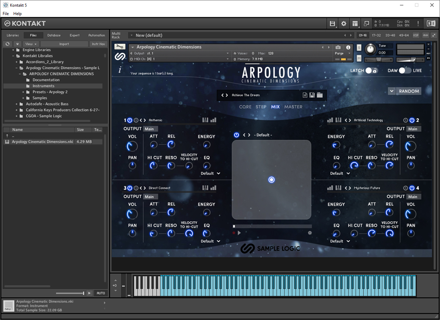
Task: Open the View dropdown in file browser
Action: pyautogui.click(x=31, y=44)
